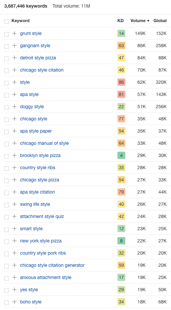This screenshot has height=310, width=171.
Task: Add gangnam style using its plus icon
Action: tap(14, 46)
